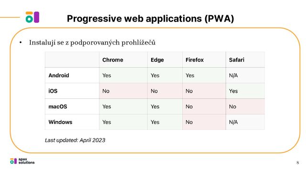This screenshot has height=172, width=306.
Task: Click the N/A cell for Android Safari
Action: tap(245, 75)
